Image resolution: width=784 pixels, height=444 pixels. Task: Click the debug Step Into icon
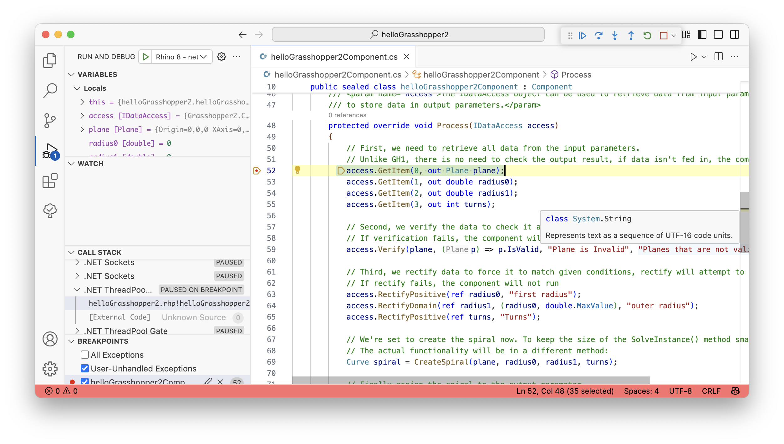[615, 35]
